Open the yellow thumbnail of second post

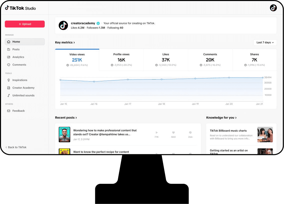(x=64, y=151)
